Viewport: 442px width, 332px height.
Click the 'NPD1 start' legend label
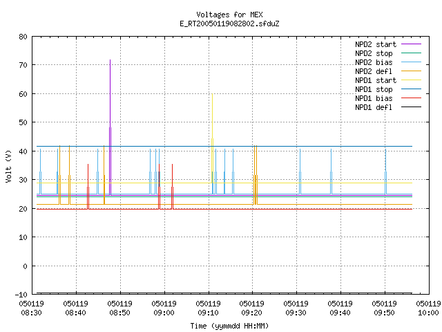point(376,80)
